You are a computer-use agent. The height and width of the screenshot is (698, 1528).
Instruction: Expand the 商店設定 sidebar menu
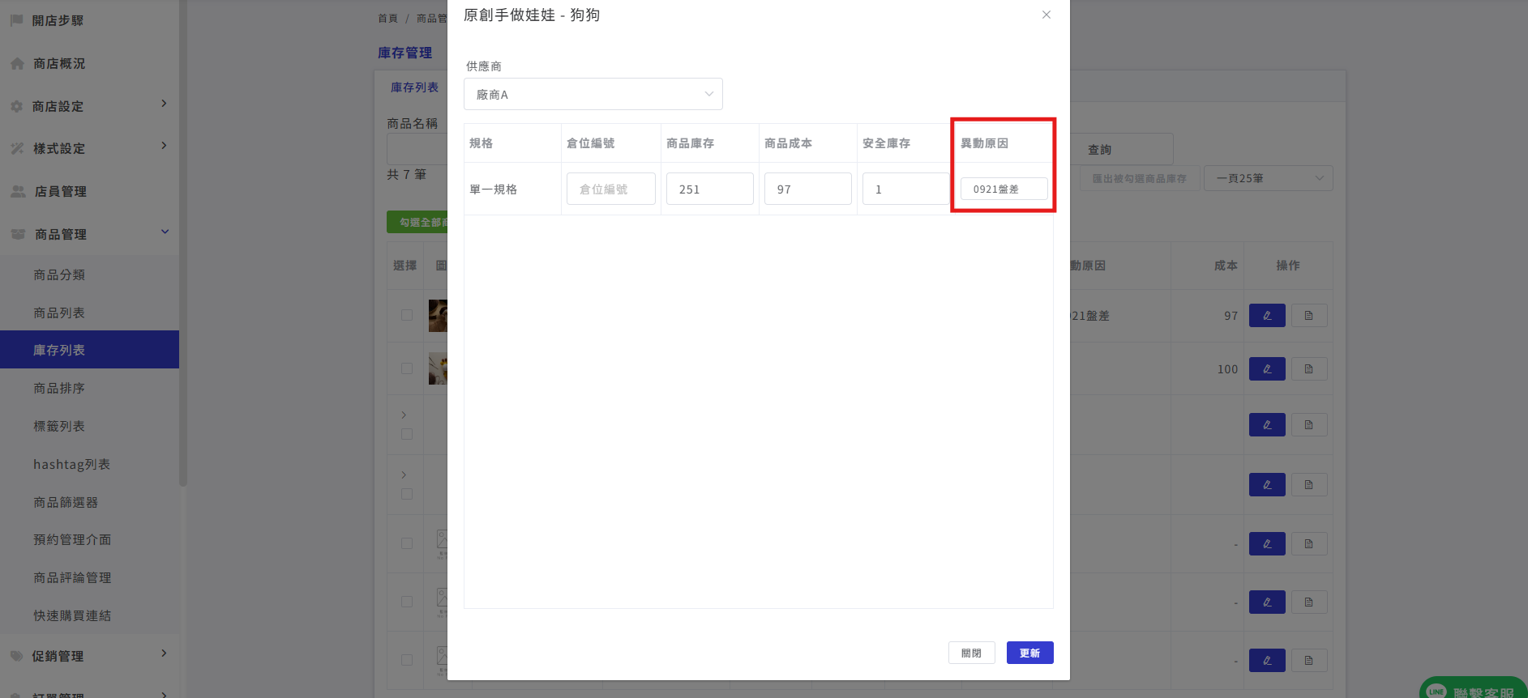point(164,104)
